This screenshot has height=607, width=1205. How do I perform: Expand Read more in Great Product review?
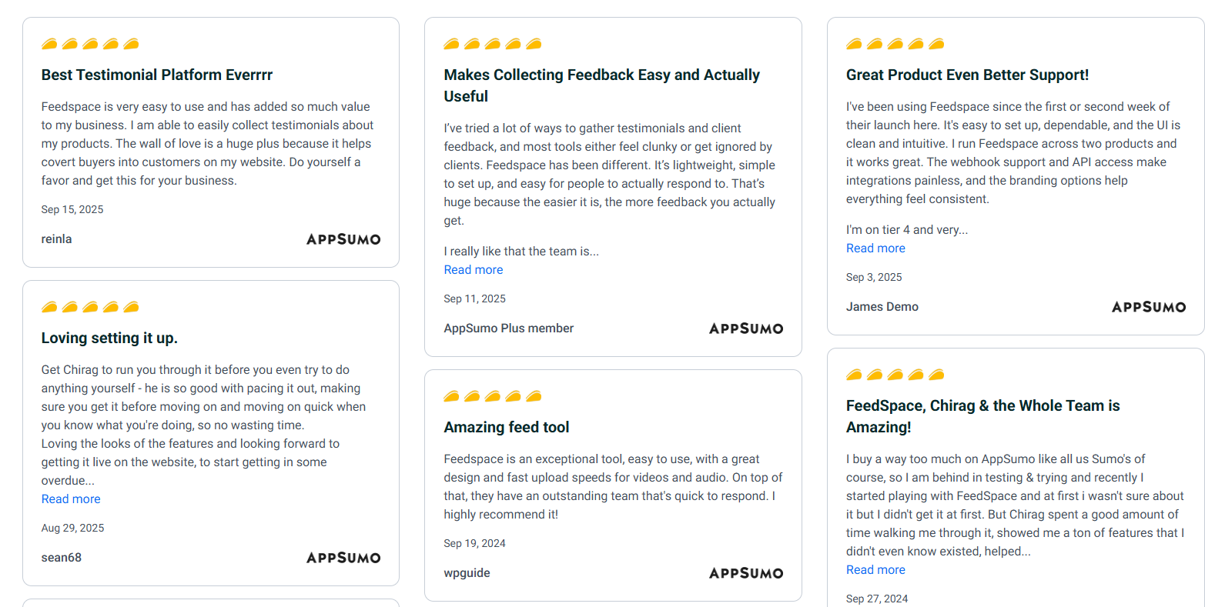coord(875,248)
